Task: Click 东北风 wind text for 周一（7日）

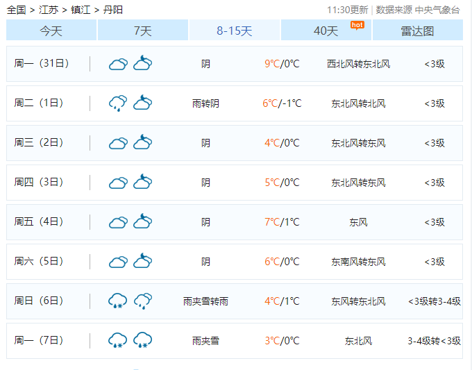Action: coord(359,341)
